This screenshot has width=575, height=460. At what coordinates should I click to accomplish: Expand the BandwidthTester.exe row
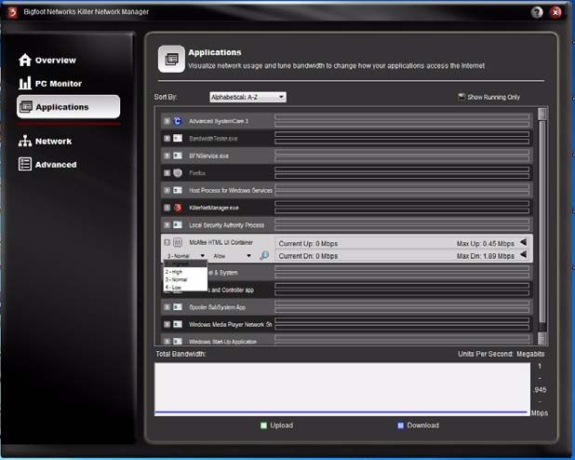click(x=167, y=139)
